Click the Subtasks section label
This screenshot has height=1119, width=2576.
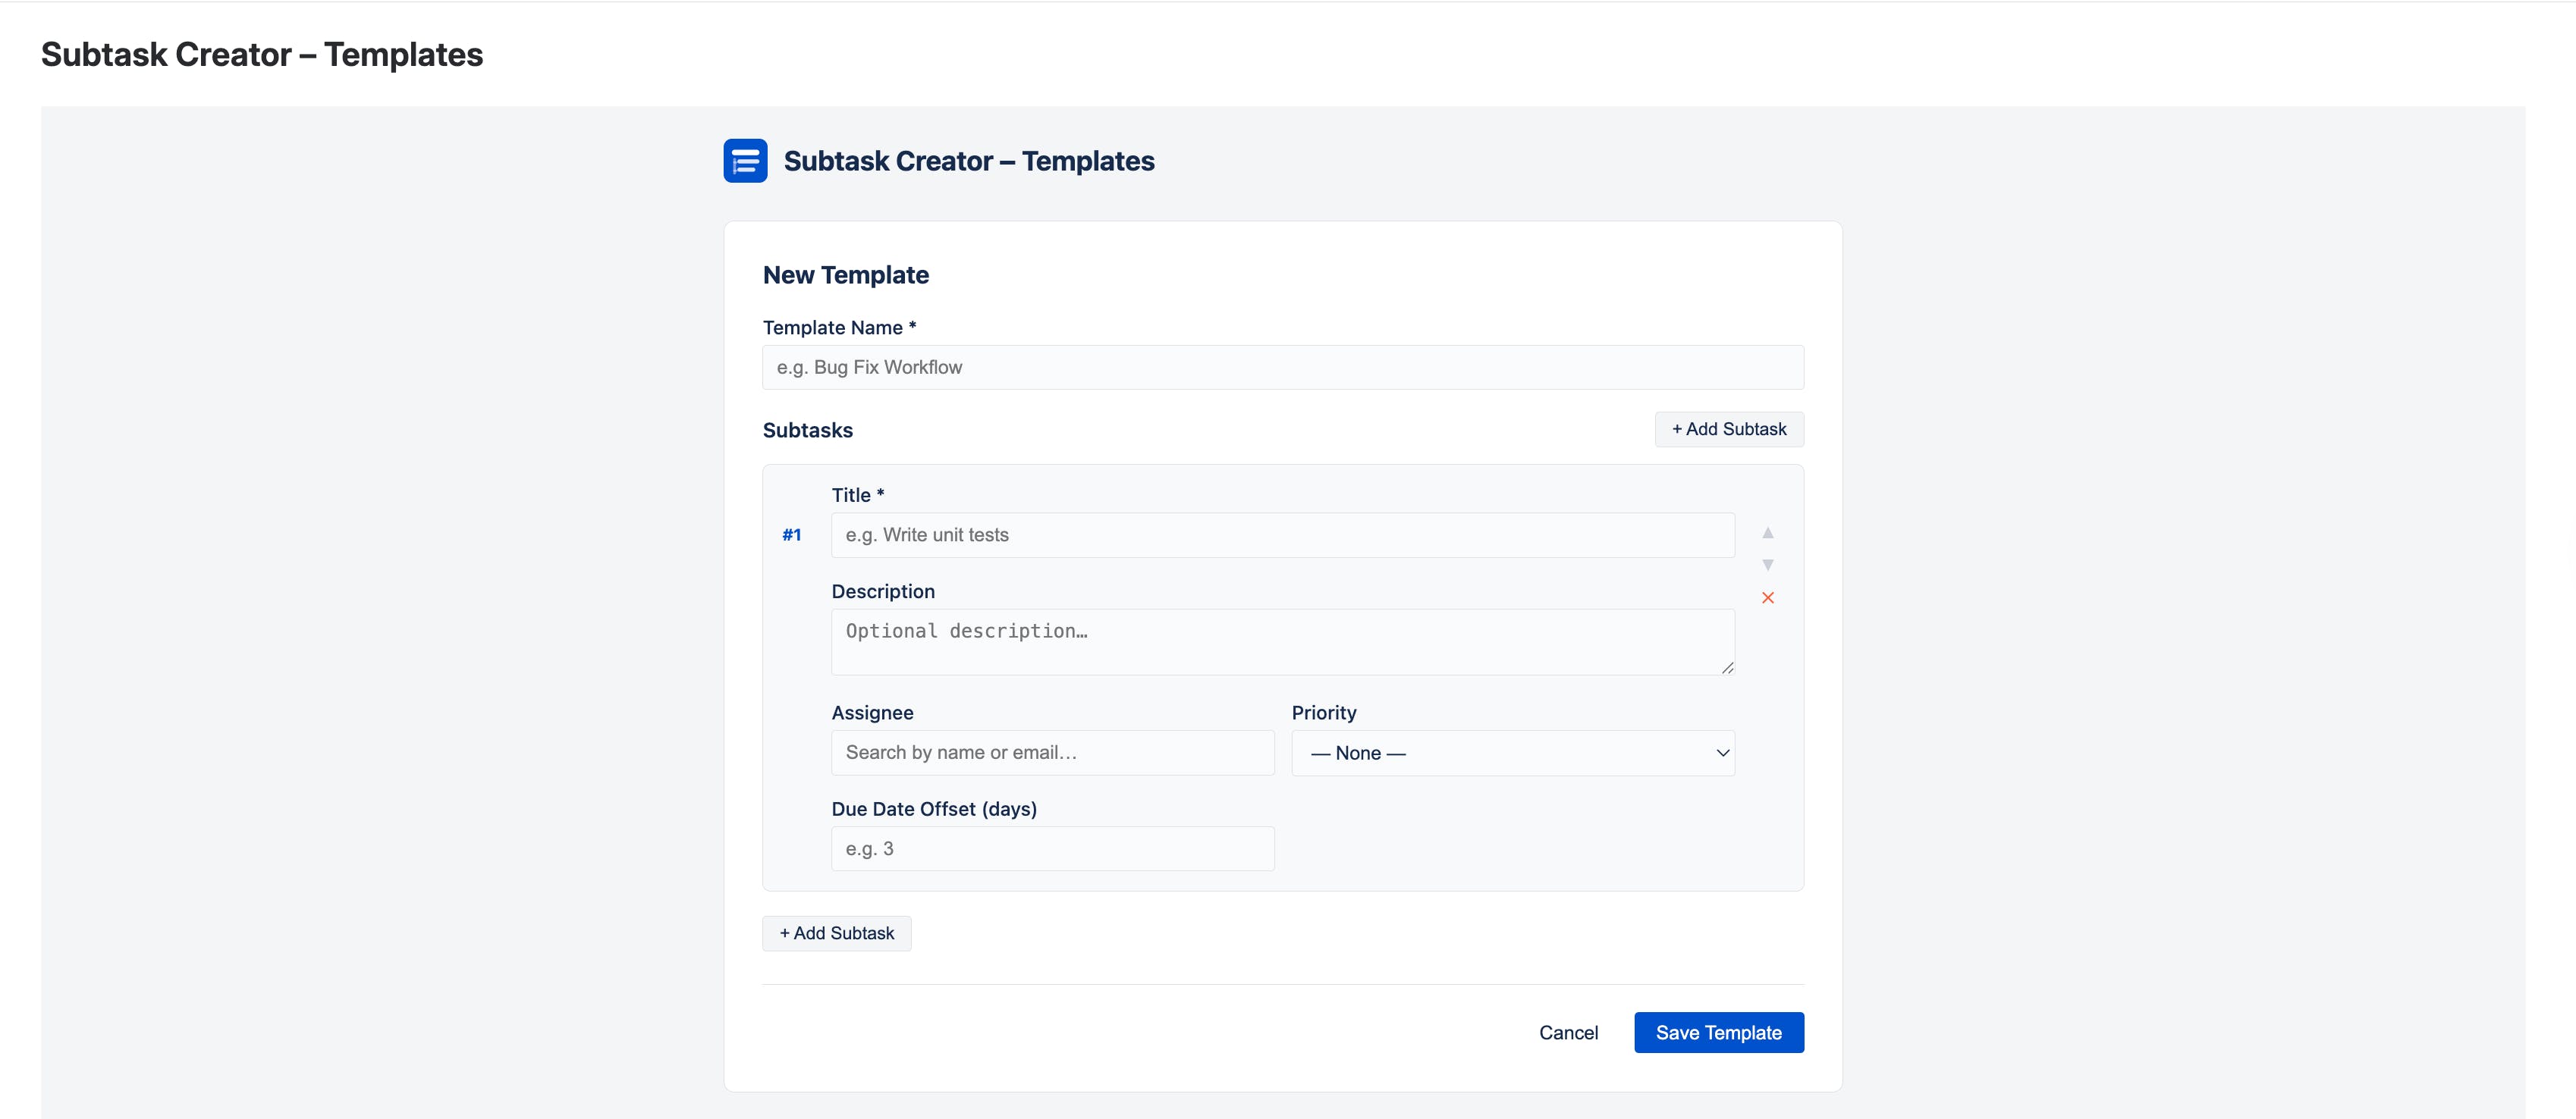(808, 431)
